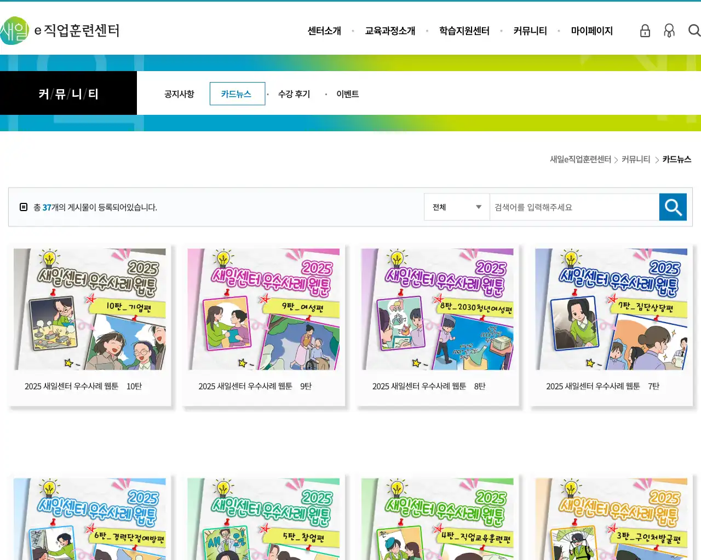
Task: Open the 마이페이지 menu
Action: [x=592, y=31]
